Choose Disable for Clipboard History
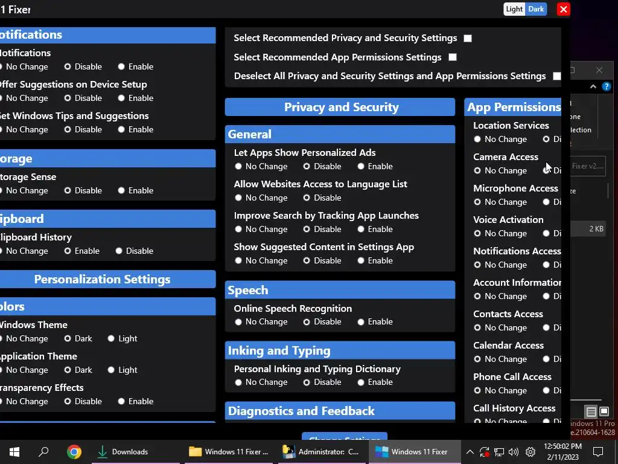The image size is (618, 464). tap(119, 251)
